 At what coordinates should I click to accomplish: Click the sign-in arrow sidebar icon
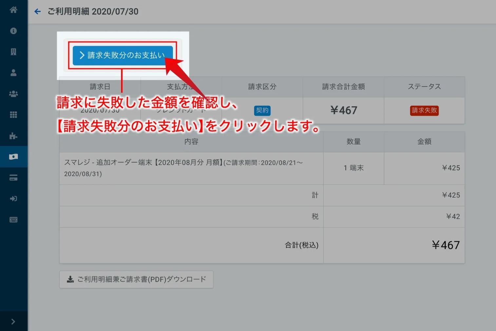[13, 199]
